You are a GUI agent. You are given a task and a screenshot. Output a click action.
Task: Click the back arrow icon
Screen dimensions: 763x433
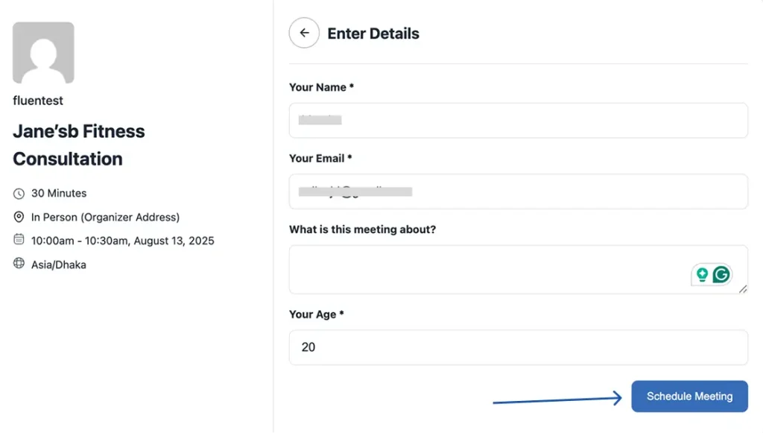(x=303, y=33)
